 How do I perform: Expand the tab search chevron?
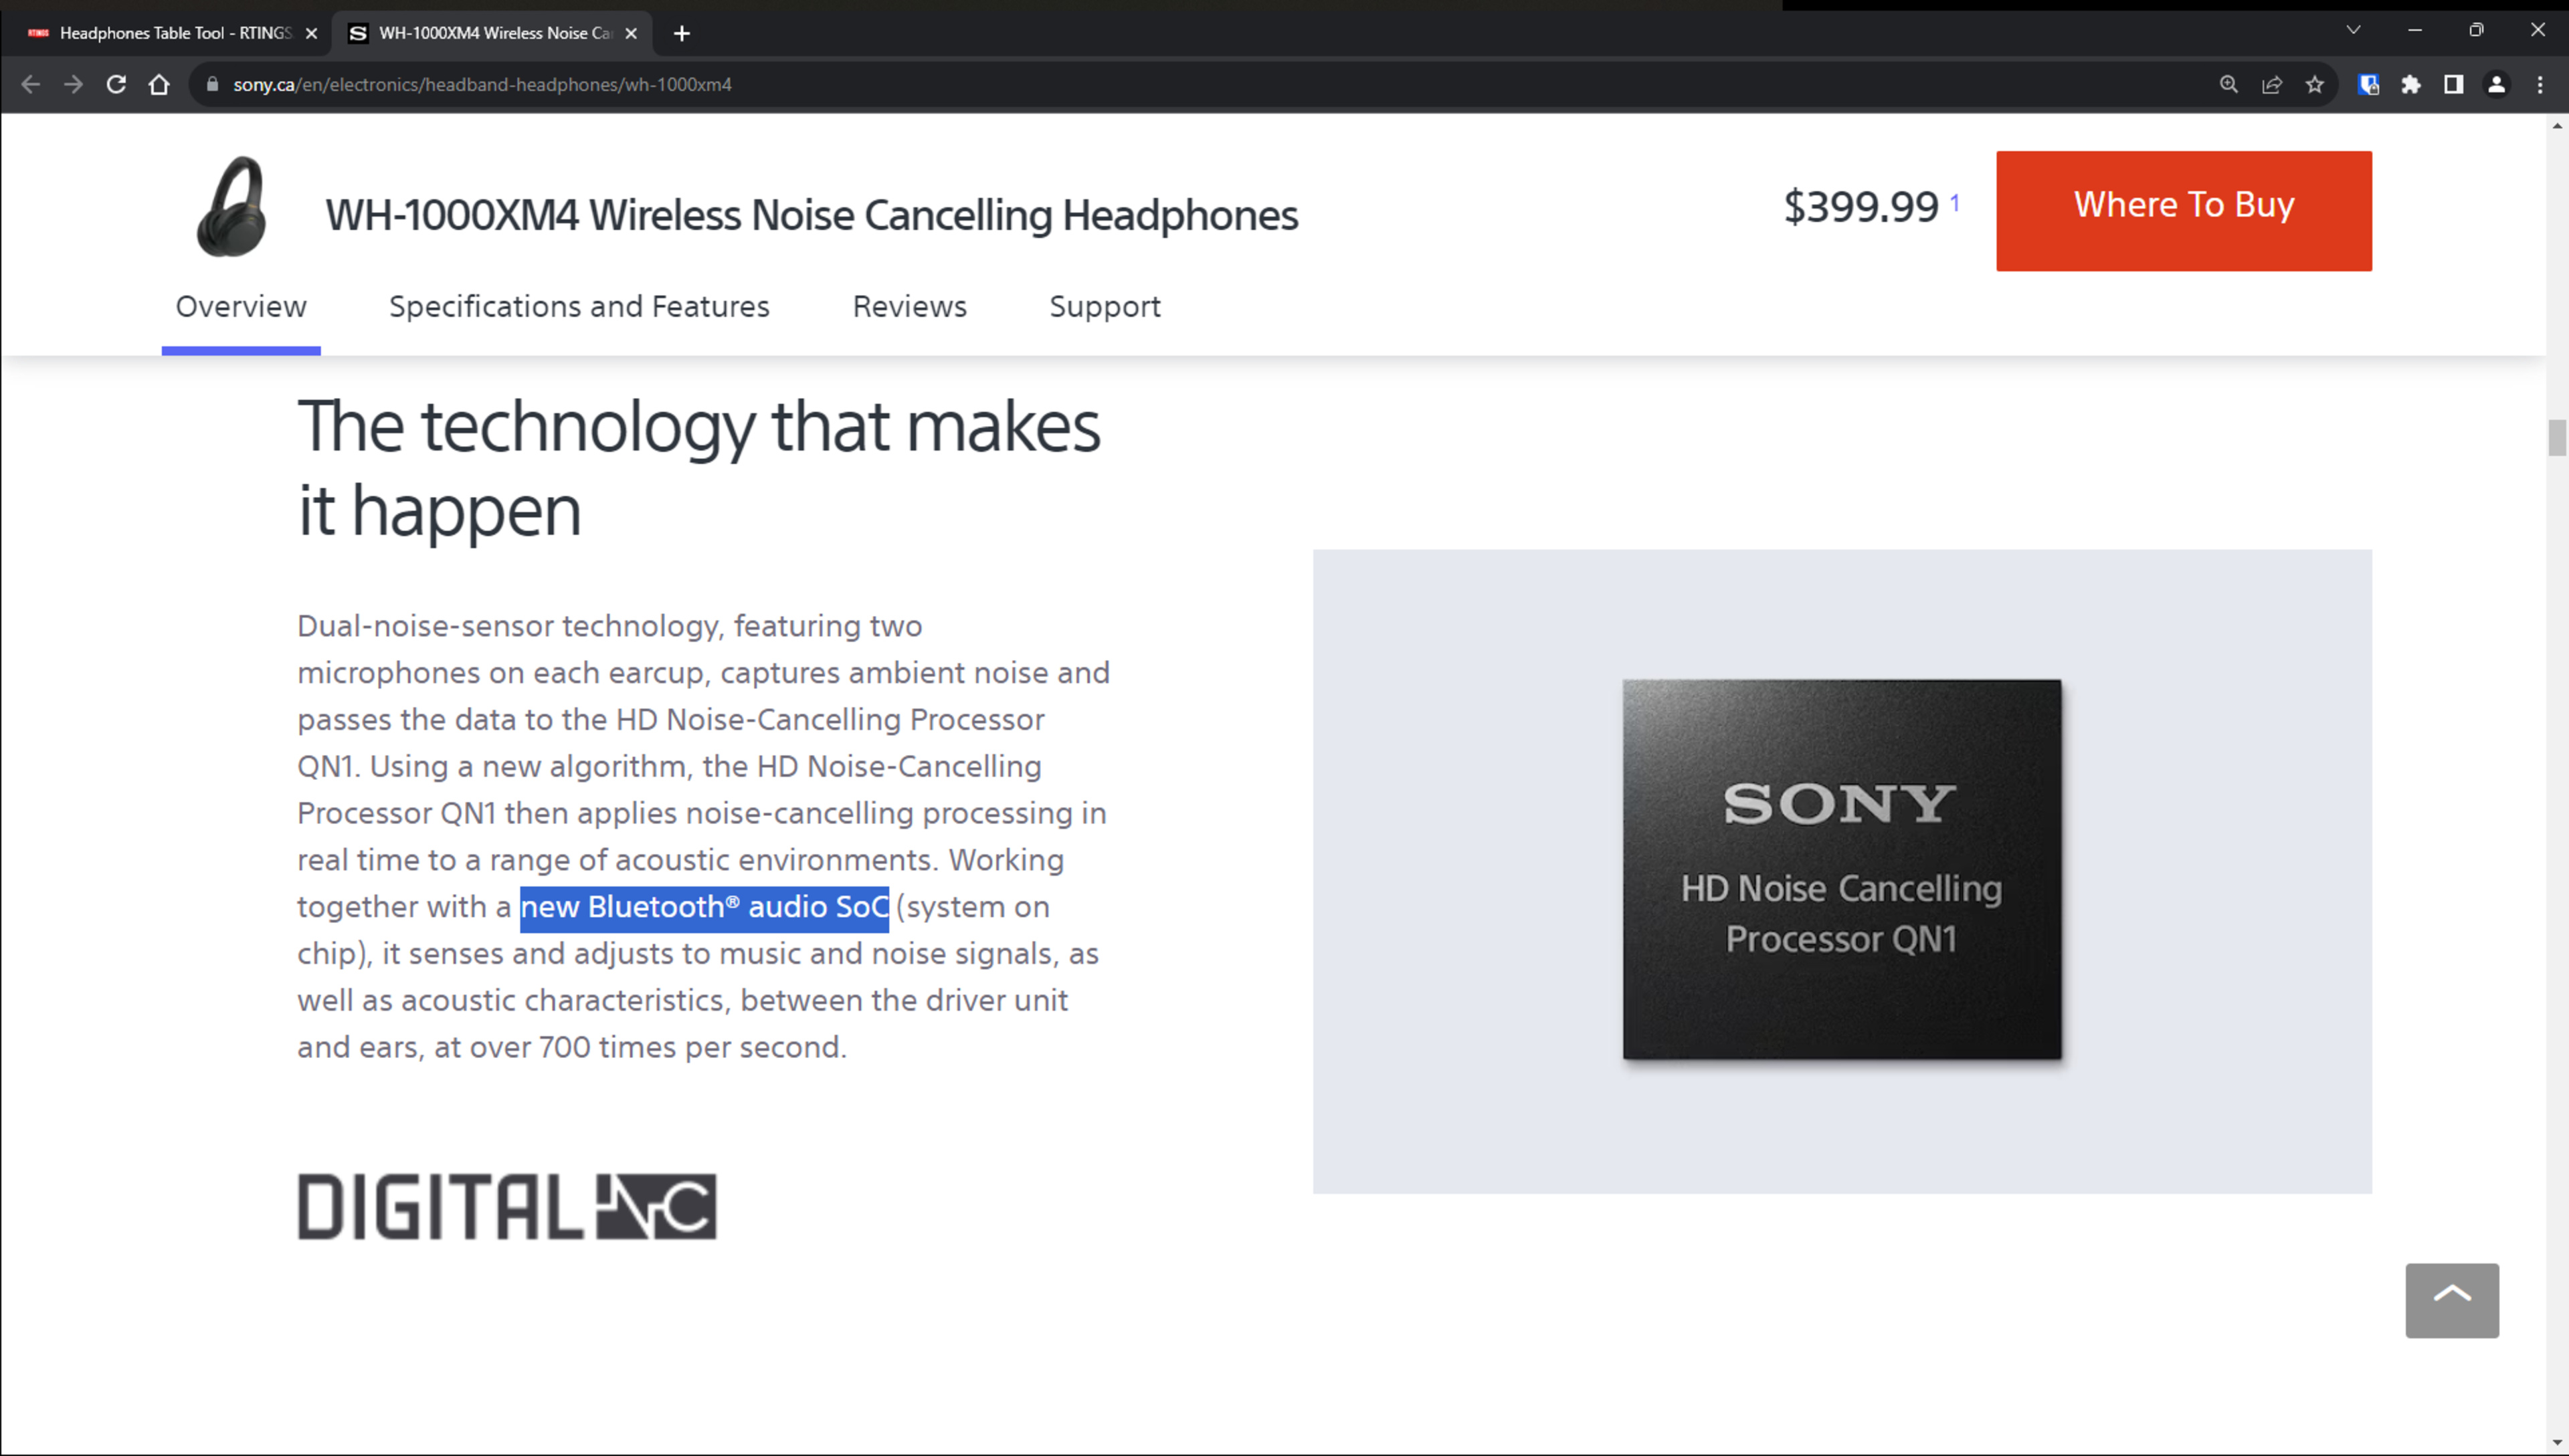(2353, 30)
